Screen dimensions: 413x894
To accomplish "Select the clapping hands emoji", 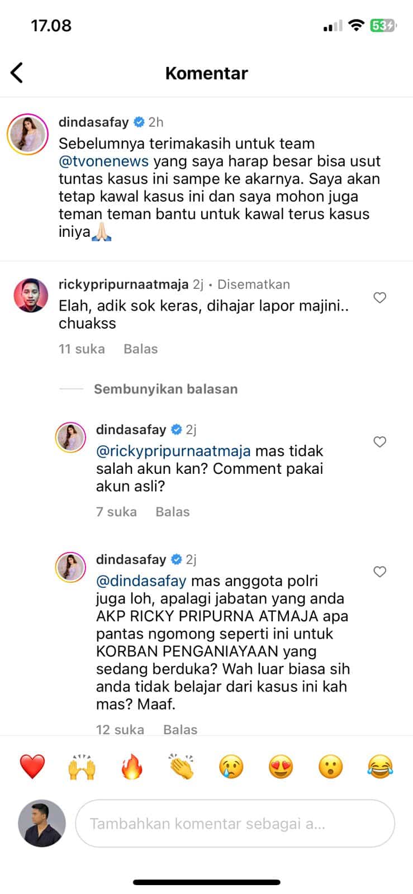I will pyautogui.click(x=182, y=766).
